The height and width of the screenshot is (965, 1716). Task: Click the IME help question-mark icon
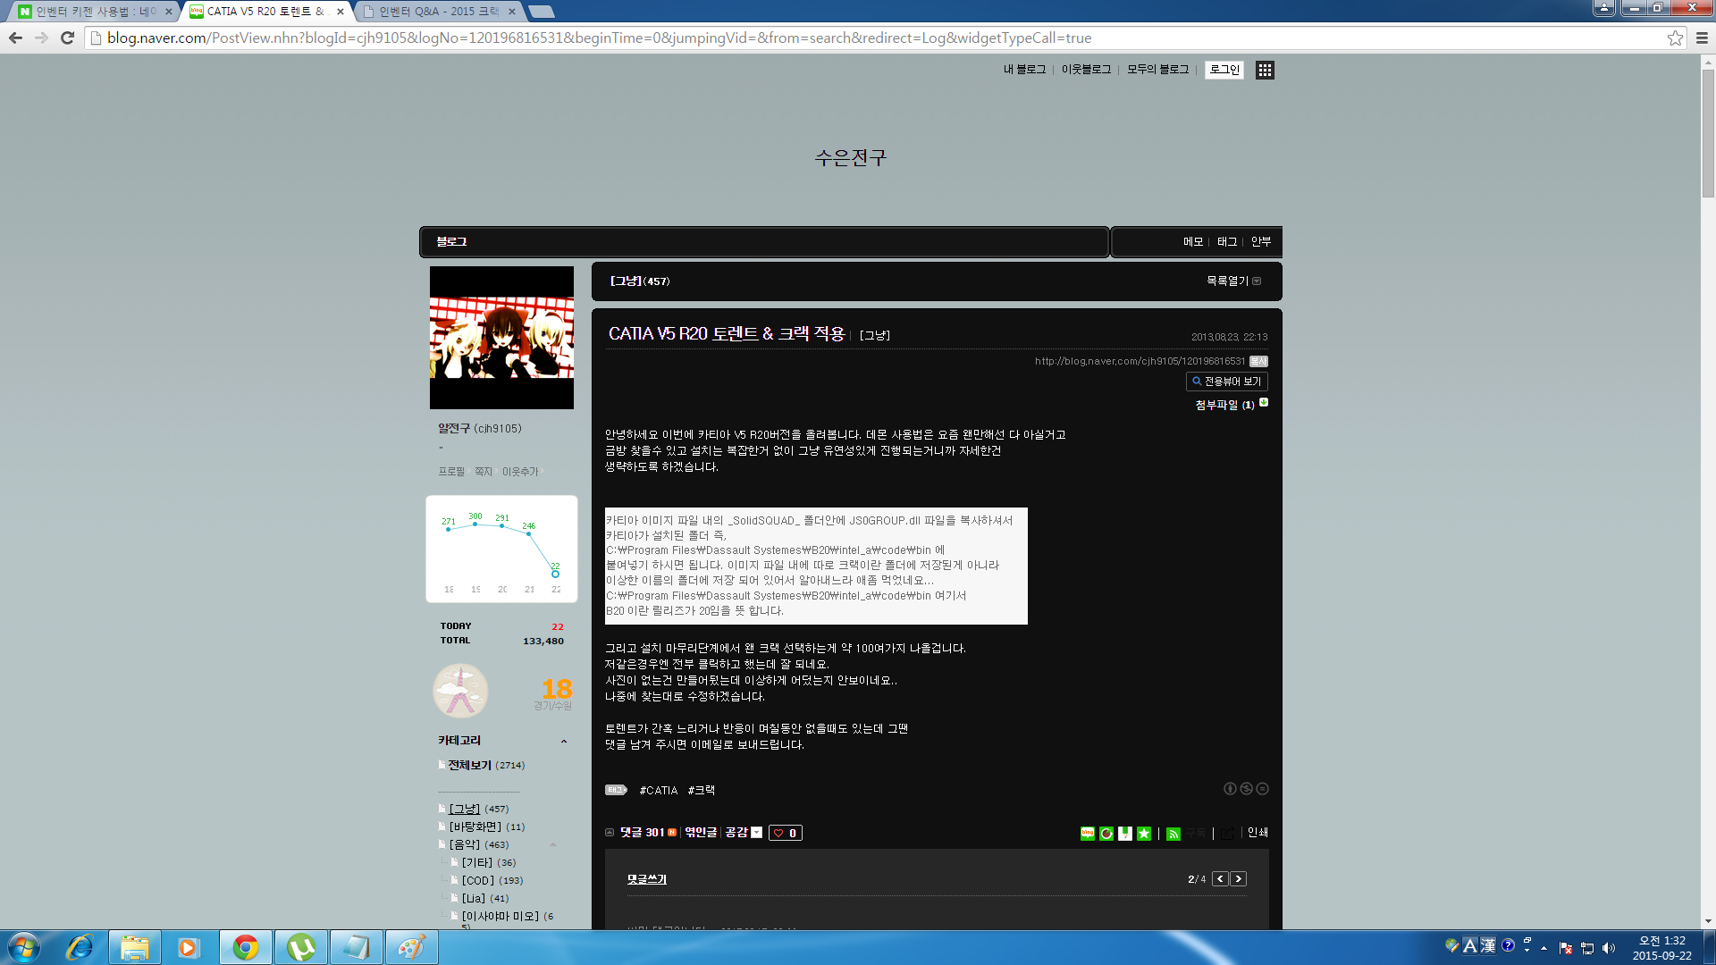coord(1508,945)
